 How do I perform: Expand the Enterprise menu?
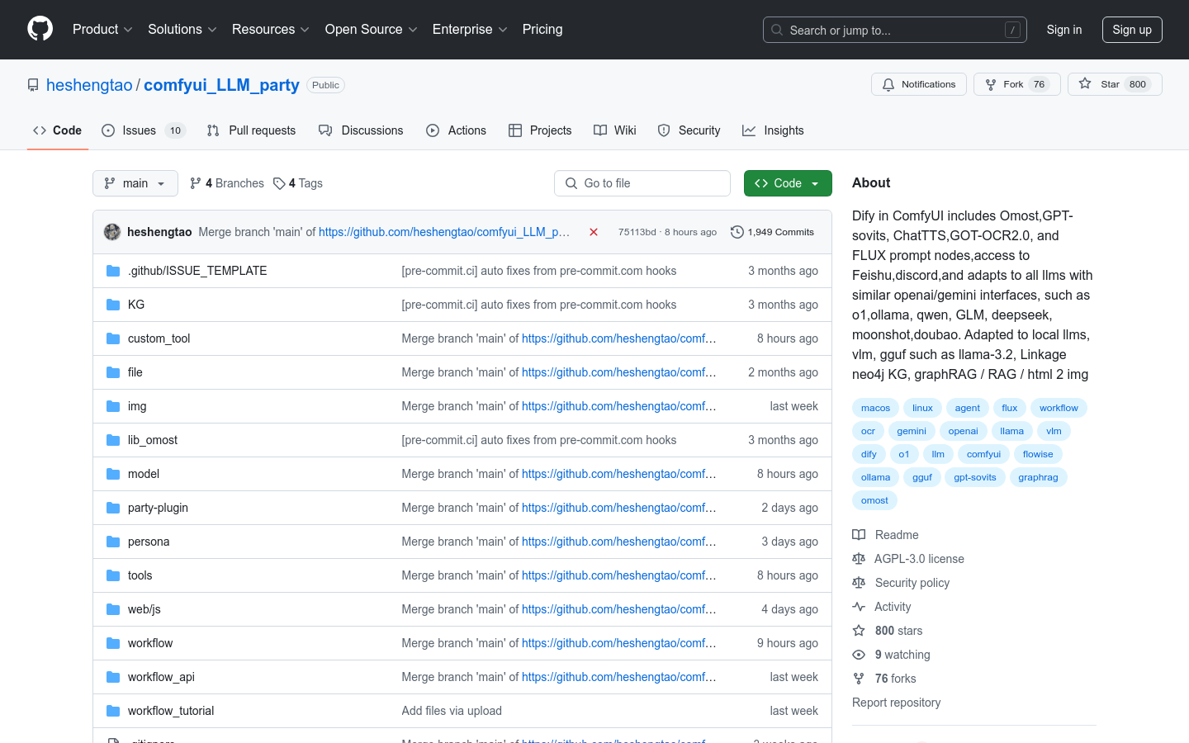470,29
